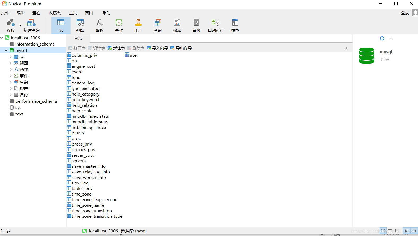Open the 编辑 menu
Viewport: 418px width, 236px height.
click(x=21, y=13)
